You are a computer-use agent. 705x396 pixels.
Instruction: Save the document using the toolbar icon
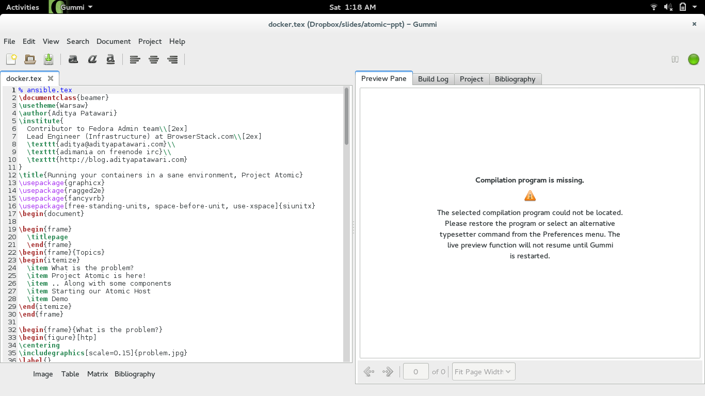pos(49,59)
